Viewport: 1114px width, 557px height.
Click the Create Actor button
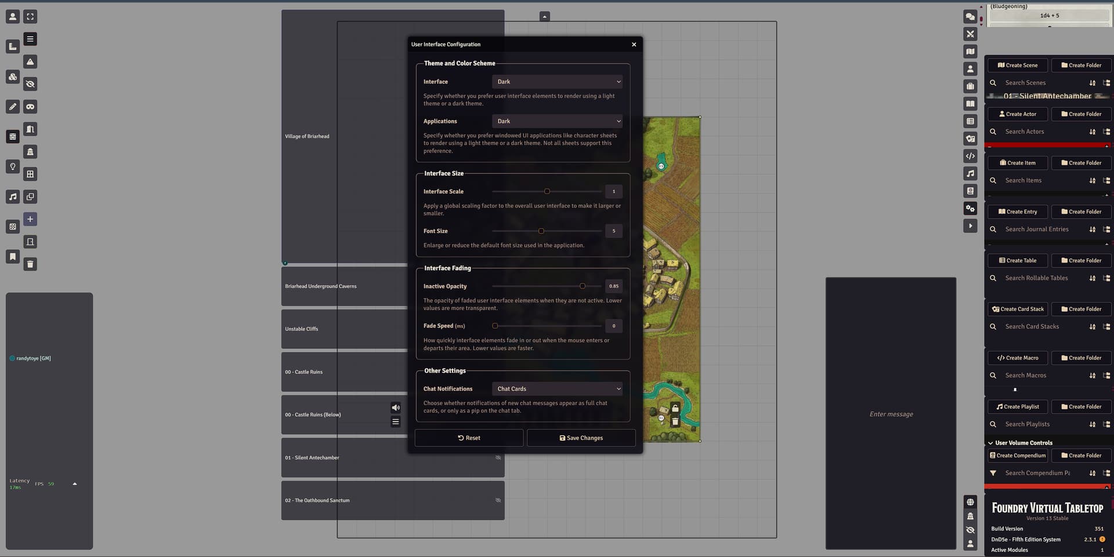pyautogui.click(x=1017, y=114)
